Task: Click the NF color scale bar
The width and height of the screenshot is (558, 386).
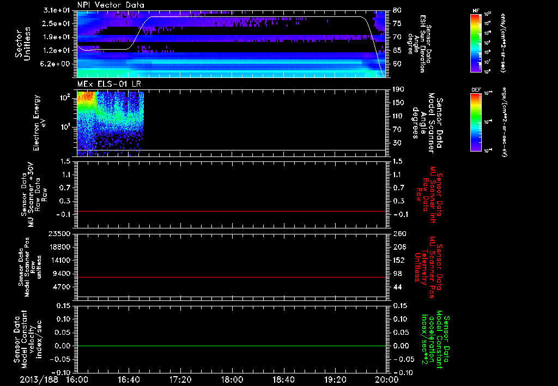Action: (x=476, y=43)
